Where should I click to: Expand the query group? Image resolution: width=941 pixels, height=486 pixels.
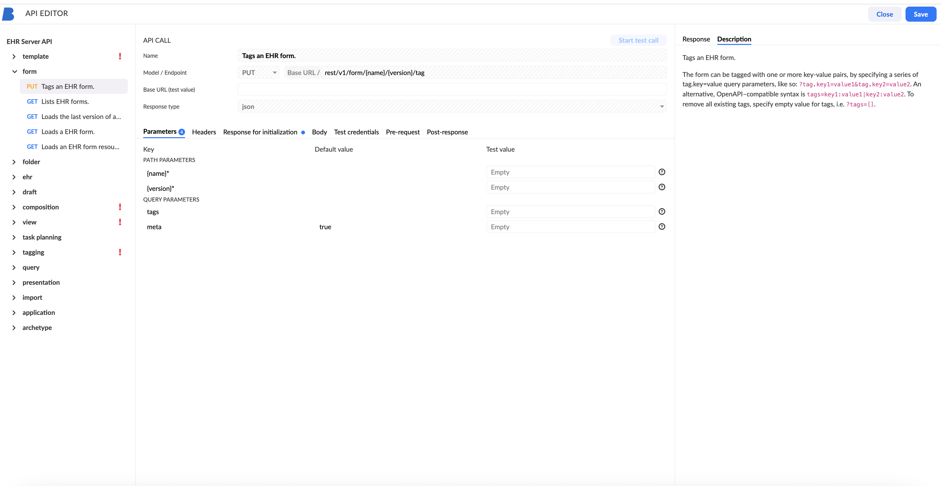tap(14, 267)
